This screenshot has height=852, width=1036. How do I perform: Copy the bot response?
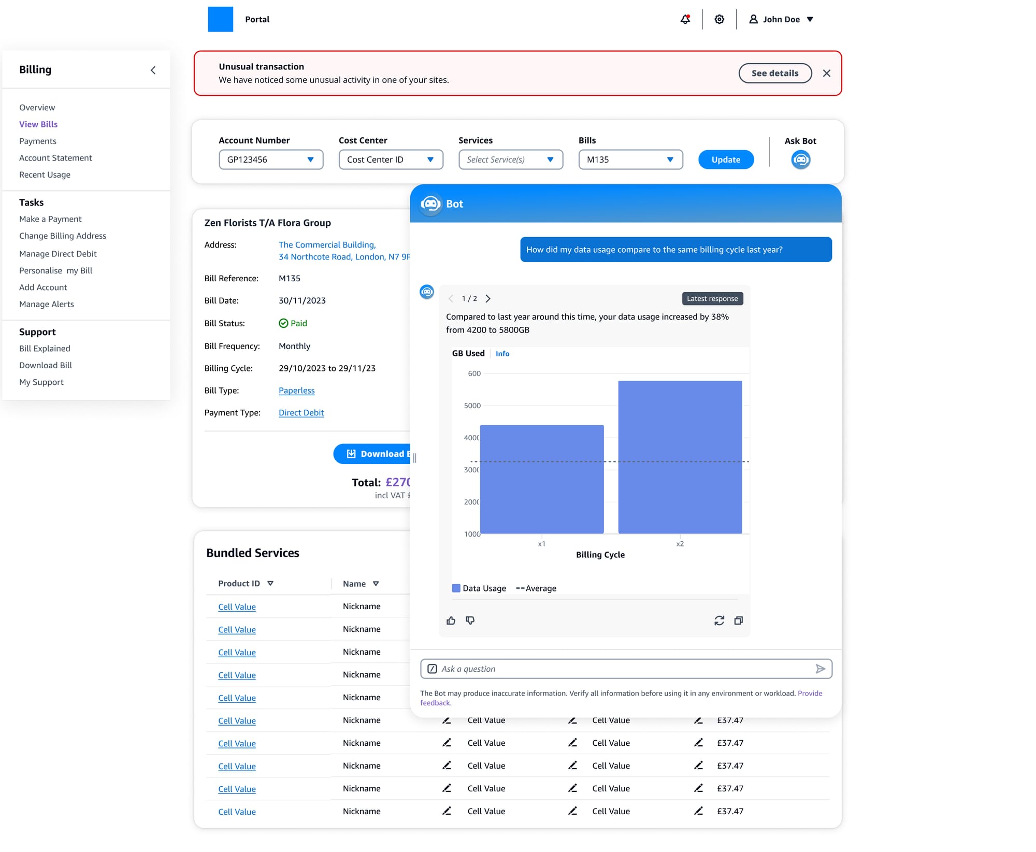(739, 620)
